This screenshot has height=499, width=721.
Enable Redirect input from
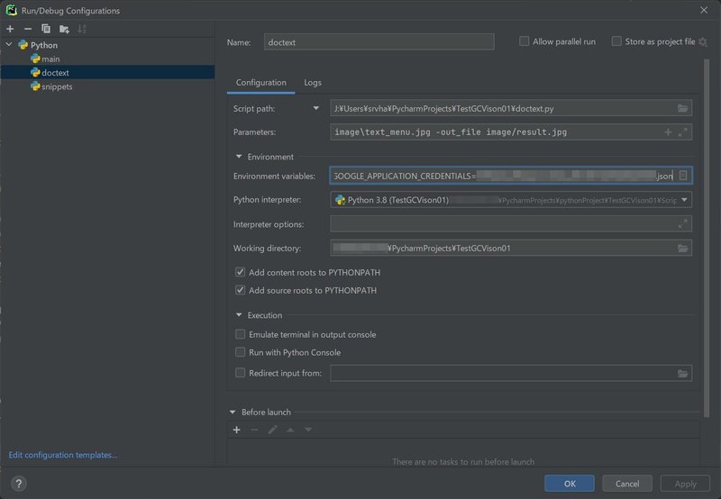click(240, 373)
